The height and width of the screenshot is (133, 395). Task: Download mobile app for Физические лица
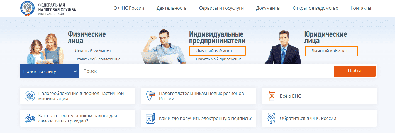[97, 59]
